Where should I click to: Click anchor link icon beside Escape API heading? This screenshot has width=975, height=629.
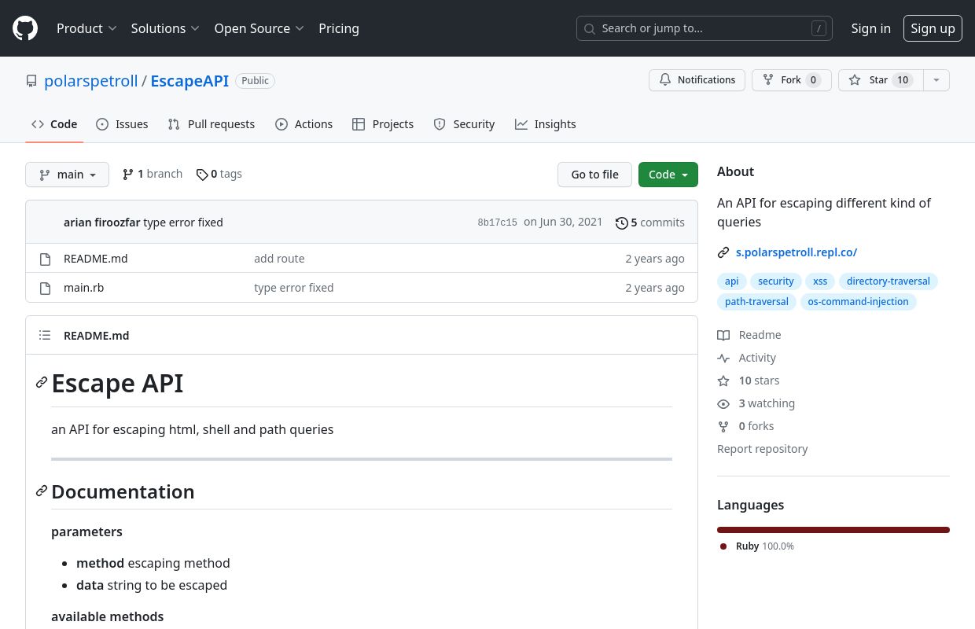click(42, 383)
